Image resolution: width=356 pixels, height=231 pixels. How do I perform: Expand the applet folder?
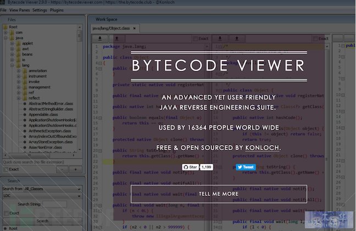[12, 43]
